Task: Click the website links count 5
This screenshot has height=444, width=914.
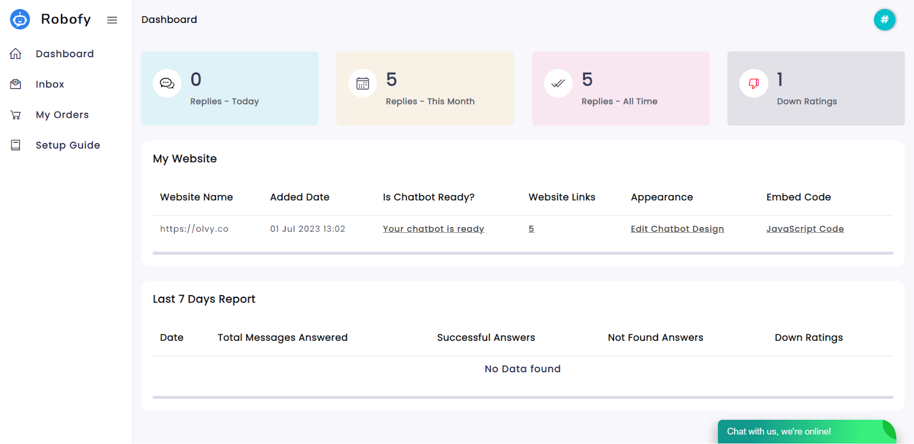Action: pos(531,229)
